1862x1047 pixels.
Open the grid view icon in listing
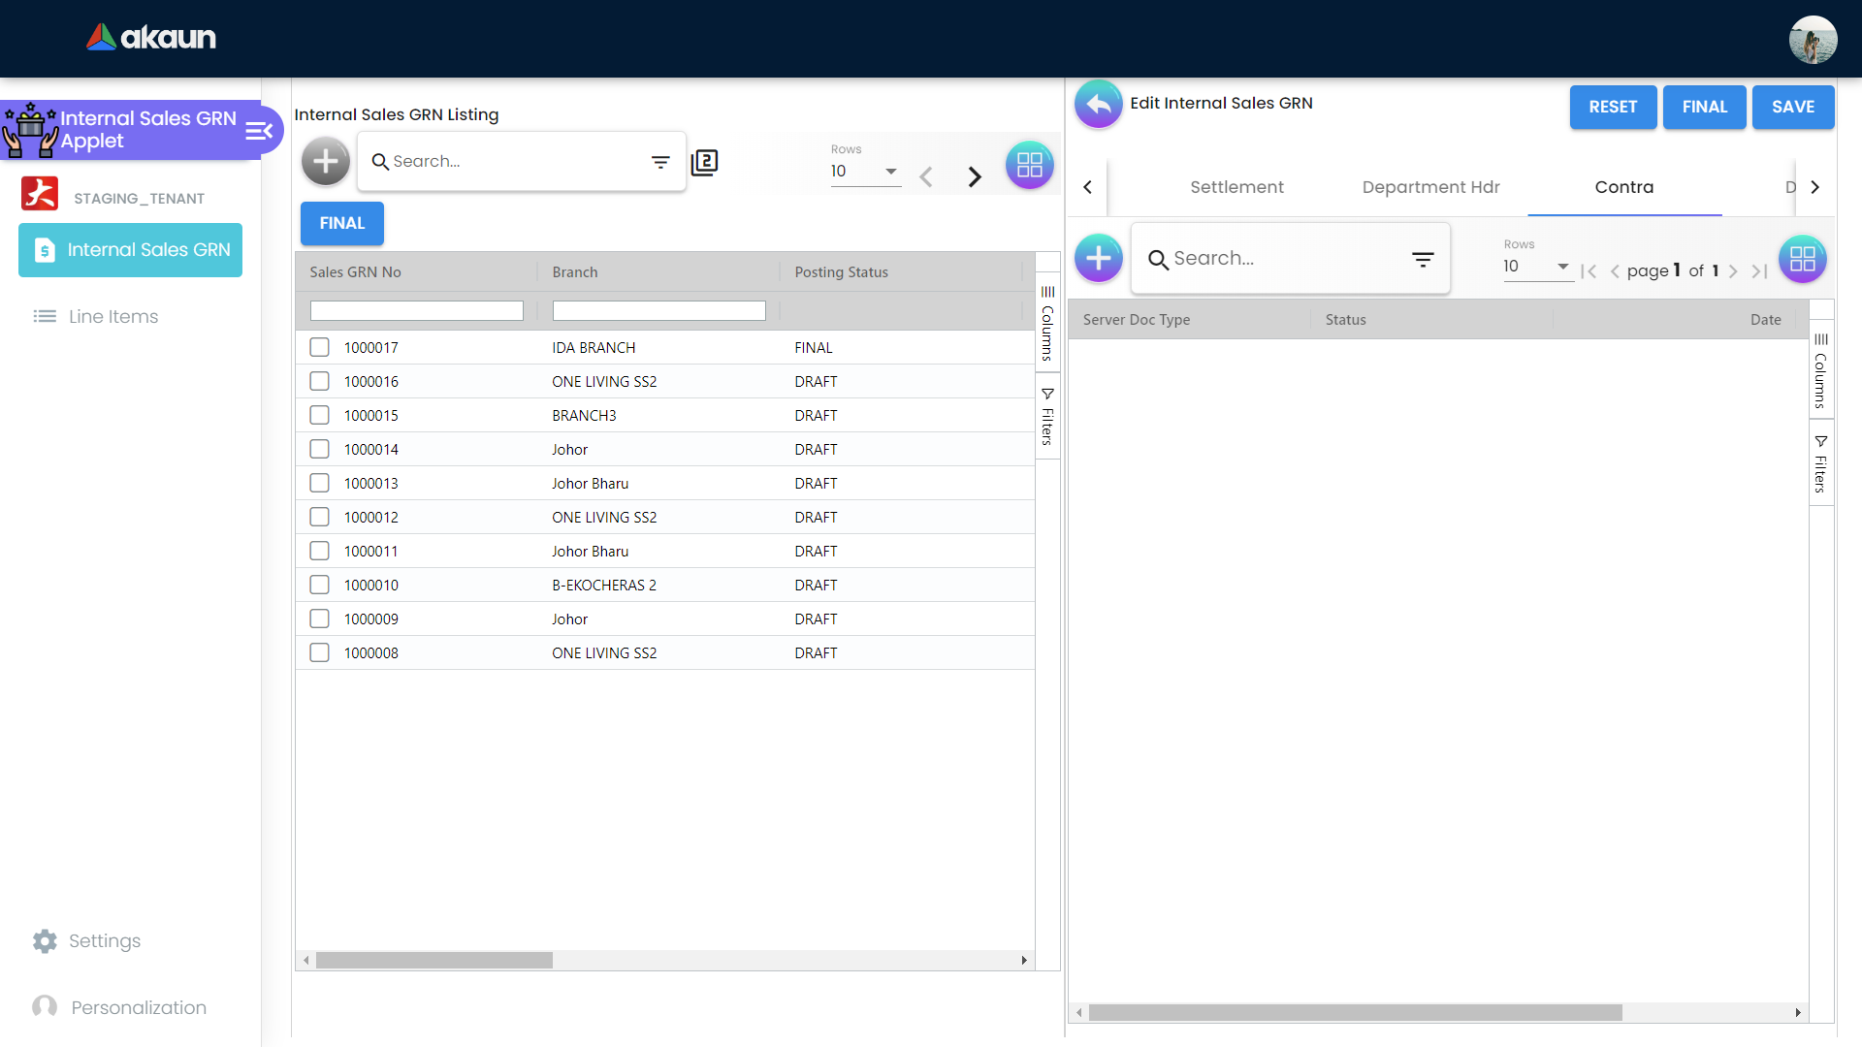(x=1029, y=165)
